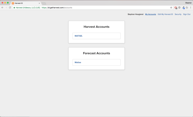The image size is (193, 117).
Task: Click the red extension icon with badge
Action: click(176, 8)
